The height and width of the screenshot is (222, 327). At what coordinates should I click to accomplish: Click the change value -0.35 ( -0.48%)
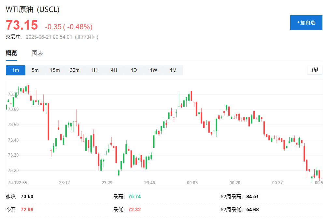pos(69,27)
